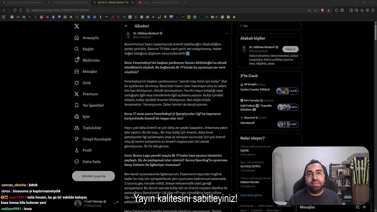Close the Dr. Gökhan Bozkurt tab

coord(133,2)
